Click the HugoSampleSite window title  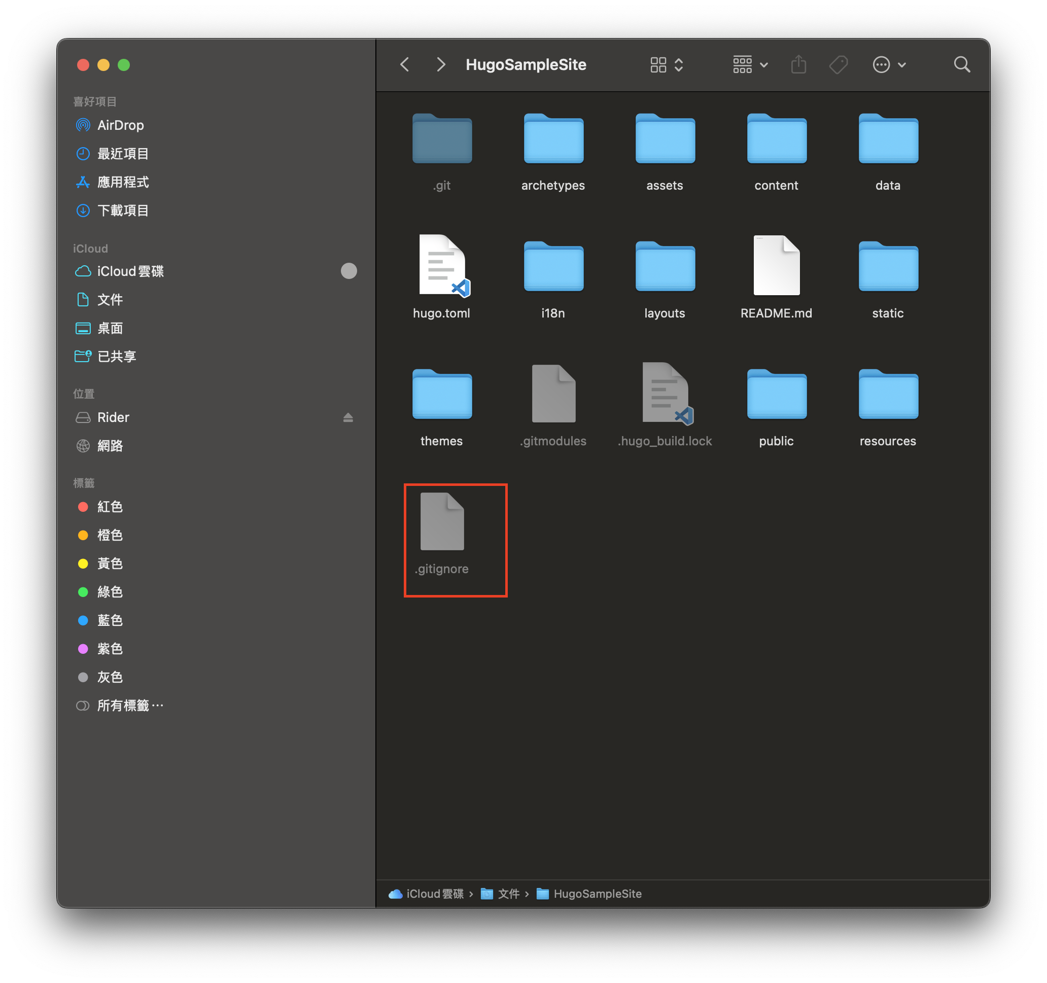click(x=526, y=65)
